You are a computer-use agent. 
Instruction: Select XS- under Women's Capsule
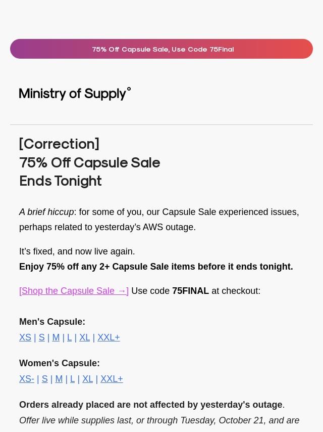[27, 379]
